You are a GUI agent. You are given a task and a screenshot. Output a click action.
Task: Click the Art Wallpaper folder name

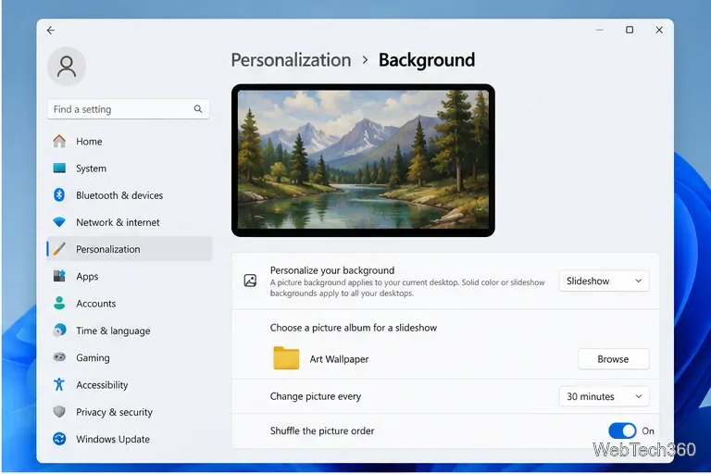tap(339, 359)
